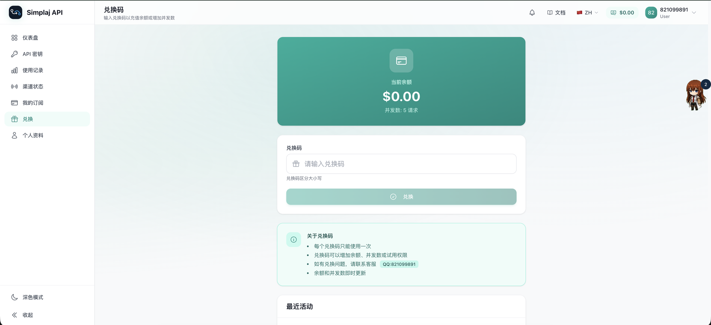Expand the ZH language dropdown
Screen dimensions: 711x325
tap(587, 13)
